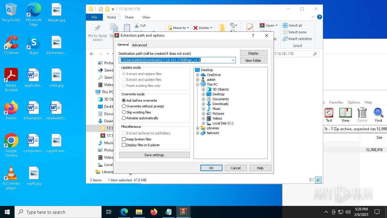Select the VLC media player desktop icon
Screen dimensions: 387x218
11,178
